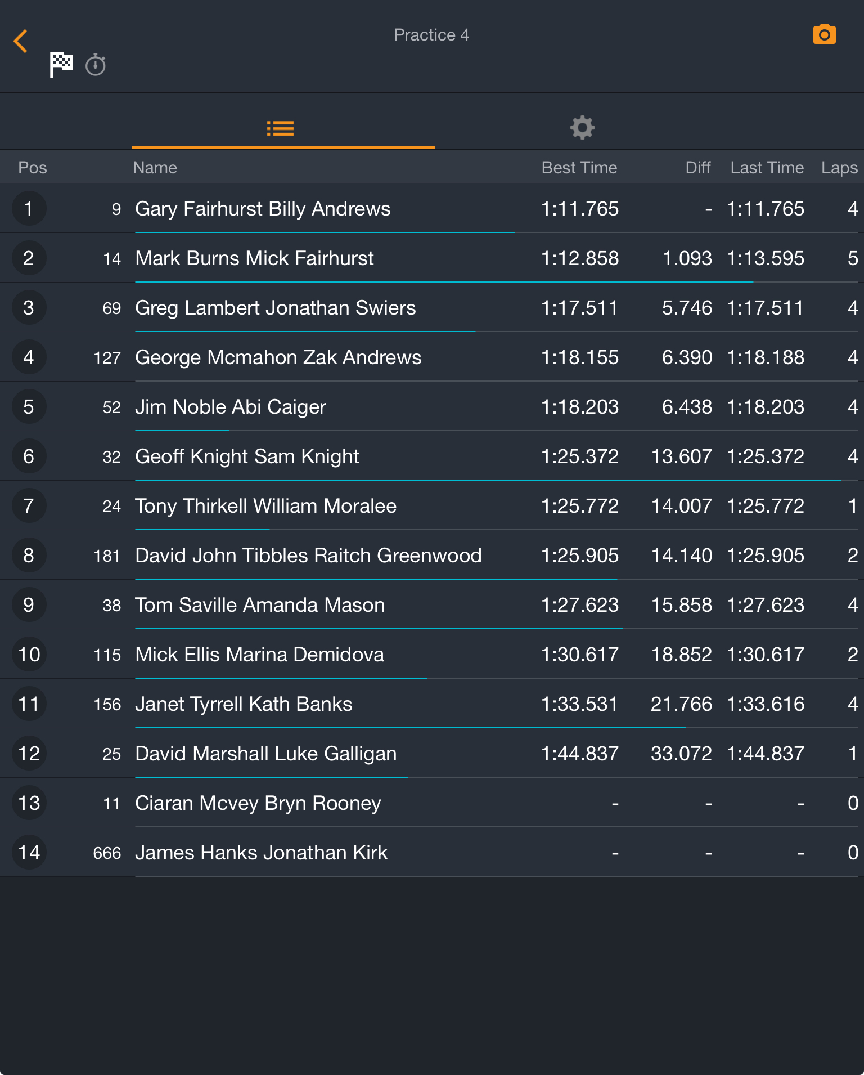Select George Mcmahon Zak Andrews row
This screenshot has height=1075, width=864.
click(432, 357)
